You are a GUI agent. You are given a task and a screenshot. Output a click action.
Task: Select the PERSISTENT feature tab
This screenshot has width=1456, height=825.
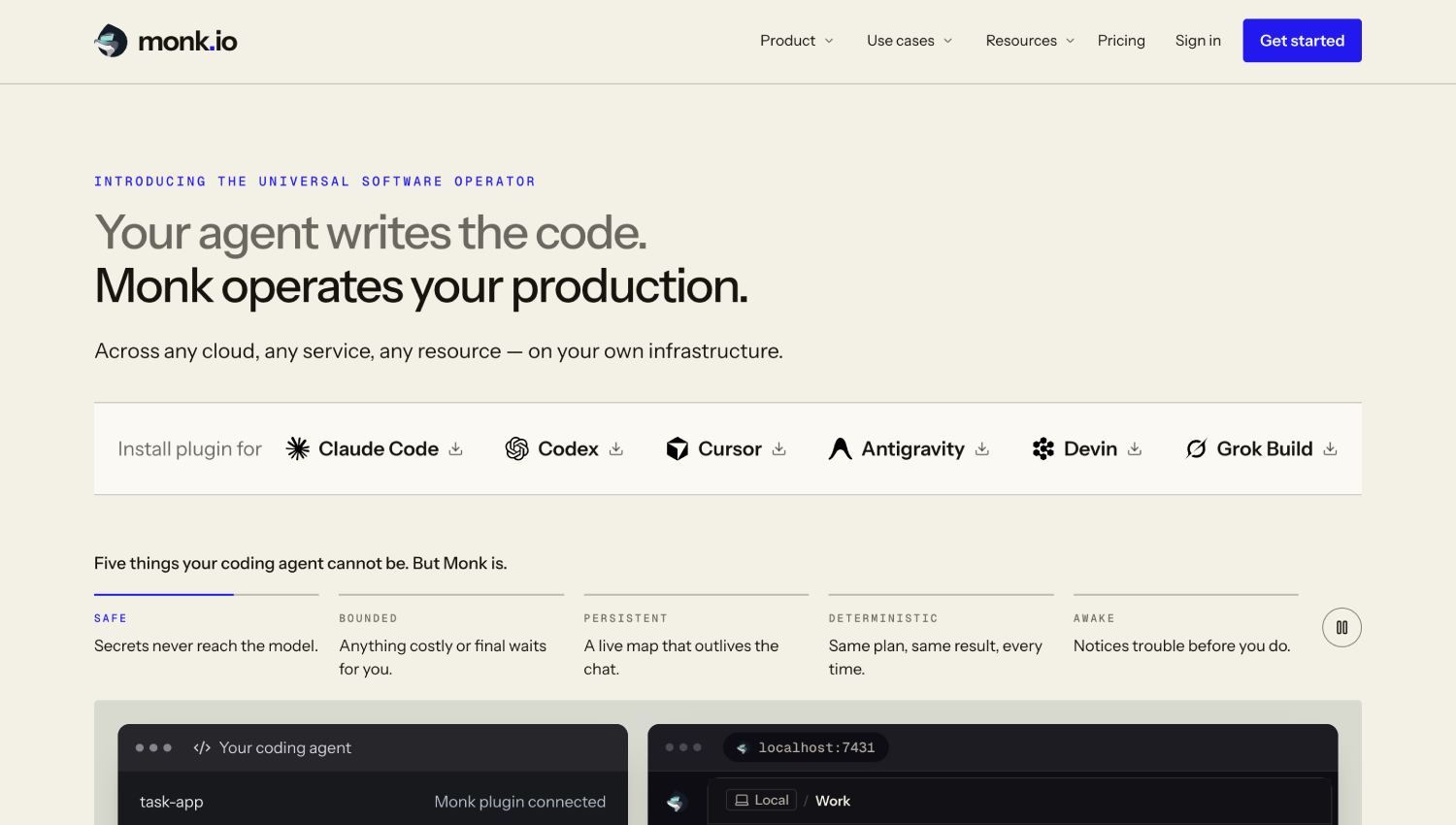coord(696,637)
